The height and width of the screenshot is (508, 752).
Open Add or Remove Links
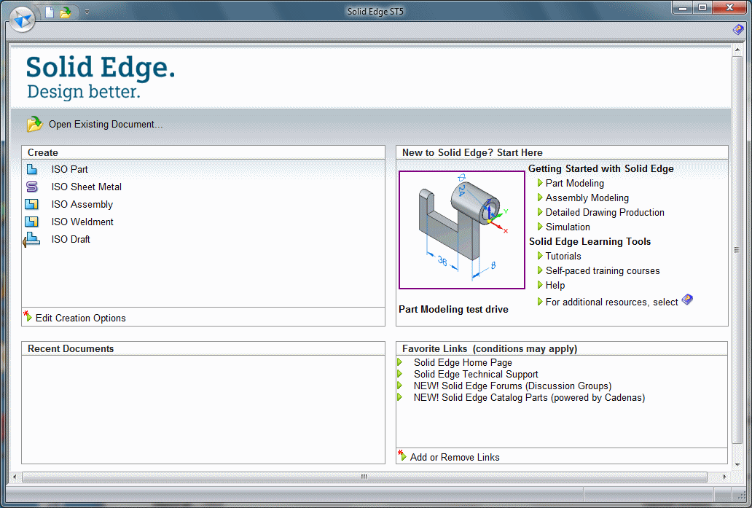click(455, 457)
